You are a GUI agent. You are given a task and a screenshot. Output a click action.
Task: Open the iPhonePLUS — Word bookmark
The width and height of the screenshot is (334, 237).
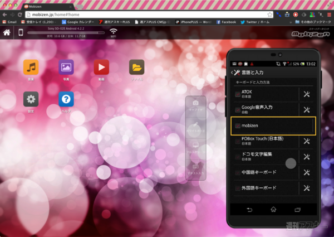194,22
